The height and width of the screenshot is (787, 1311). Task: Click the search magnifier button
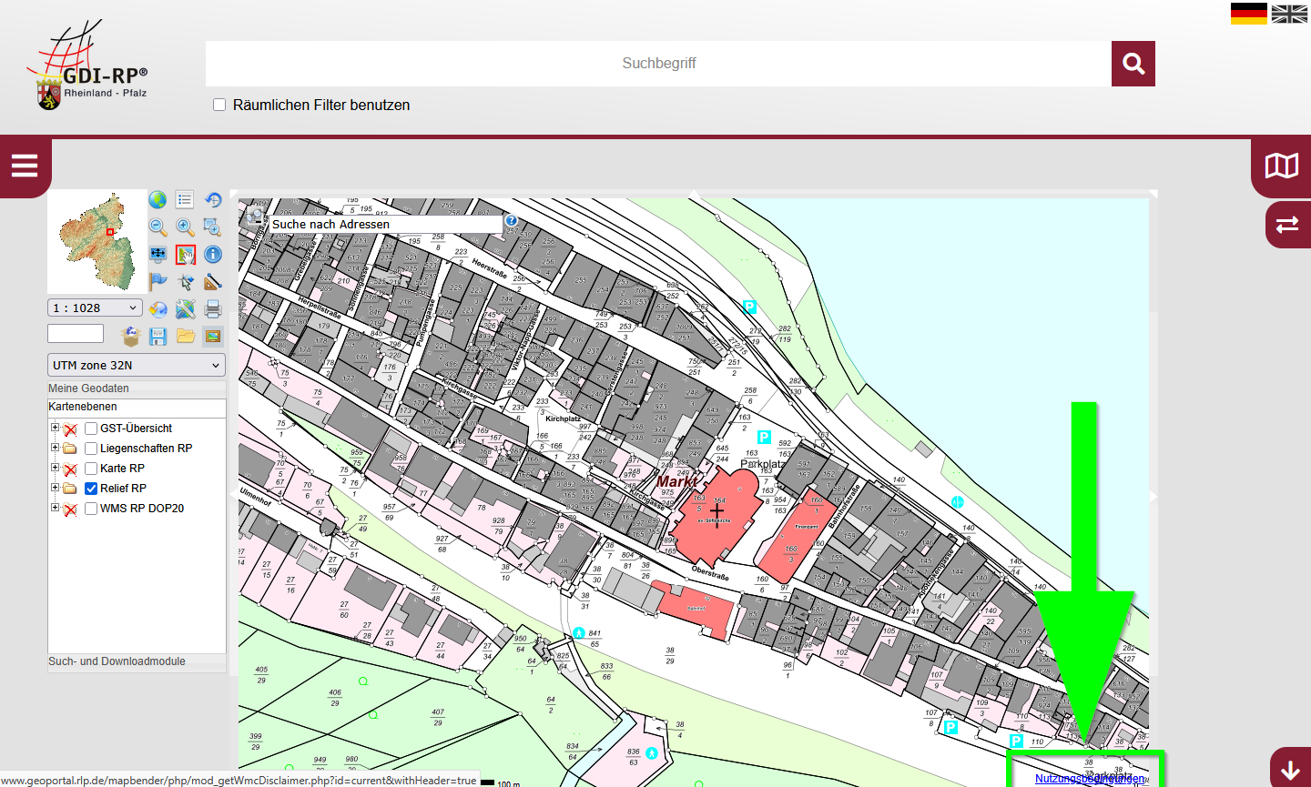click(x=1133, y=64)
